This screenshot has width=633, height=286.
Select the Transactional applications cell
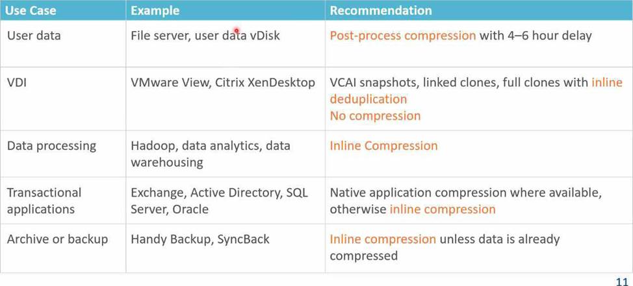pos(44,201)
